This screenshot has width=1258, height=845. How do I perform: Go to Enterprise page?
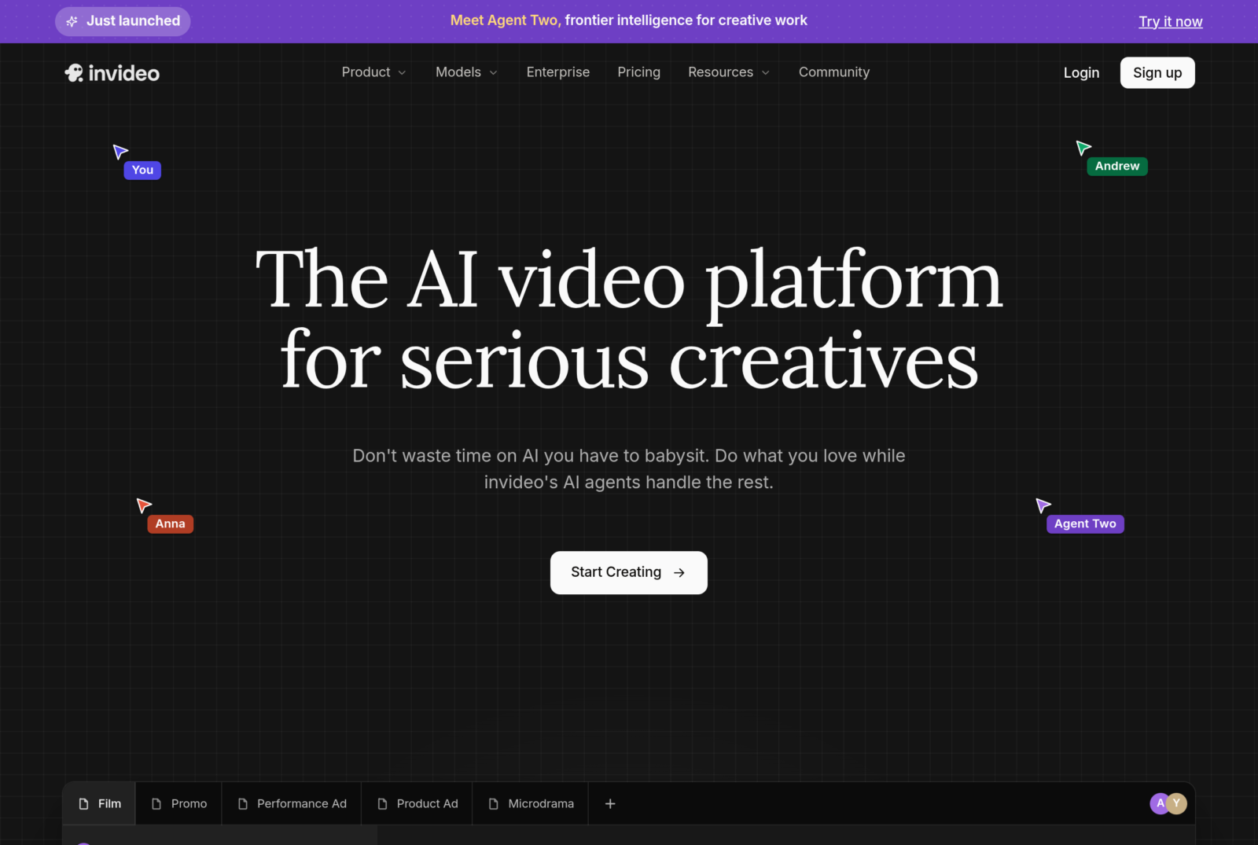[558, 72]
